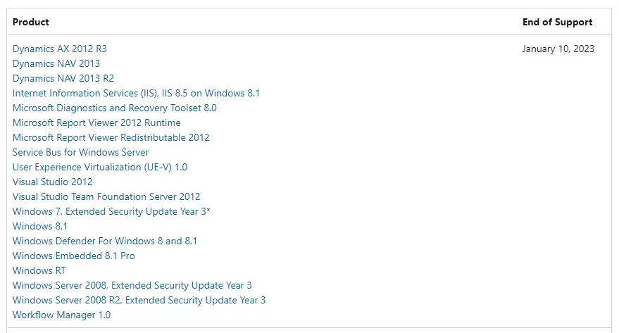Open the Dynamics AX 2012 R3 link

[x=60, y=49]
